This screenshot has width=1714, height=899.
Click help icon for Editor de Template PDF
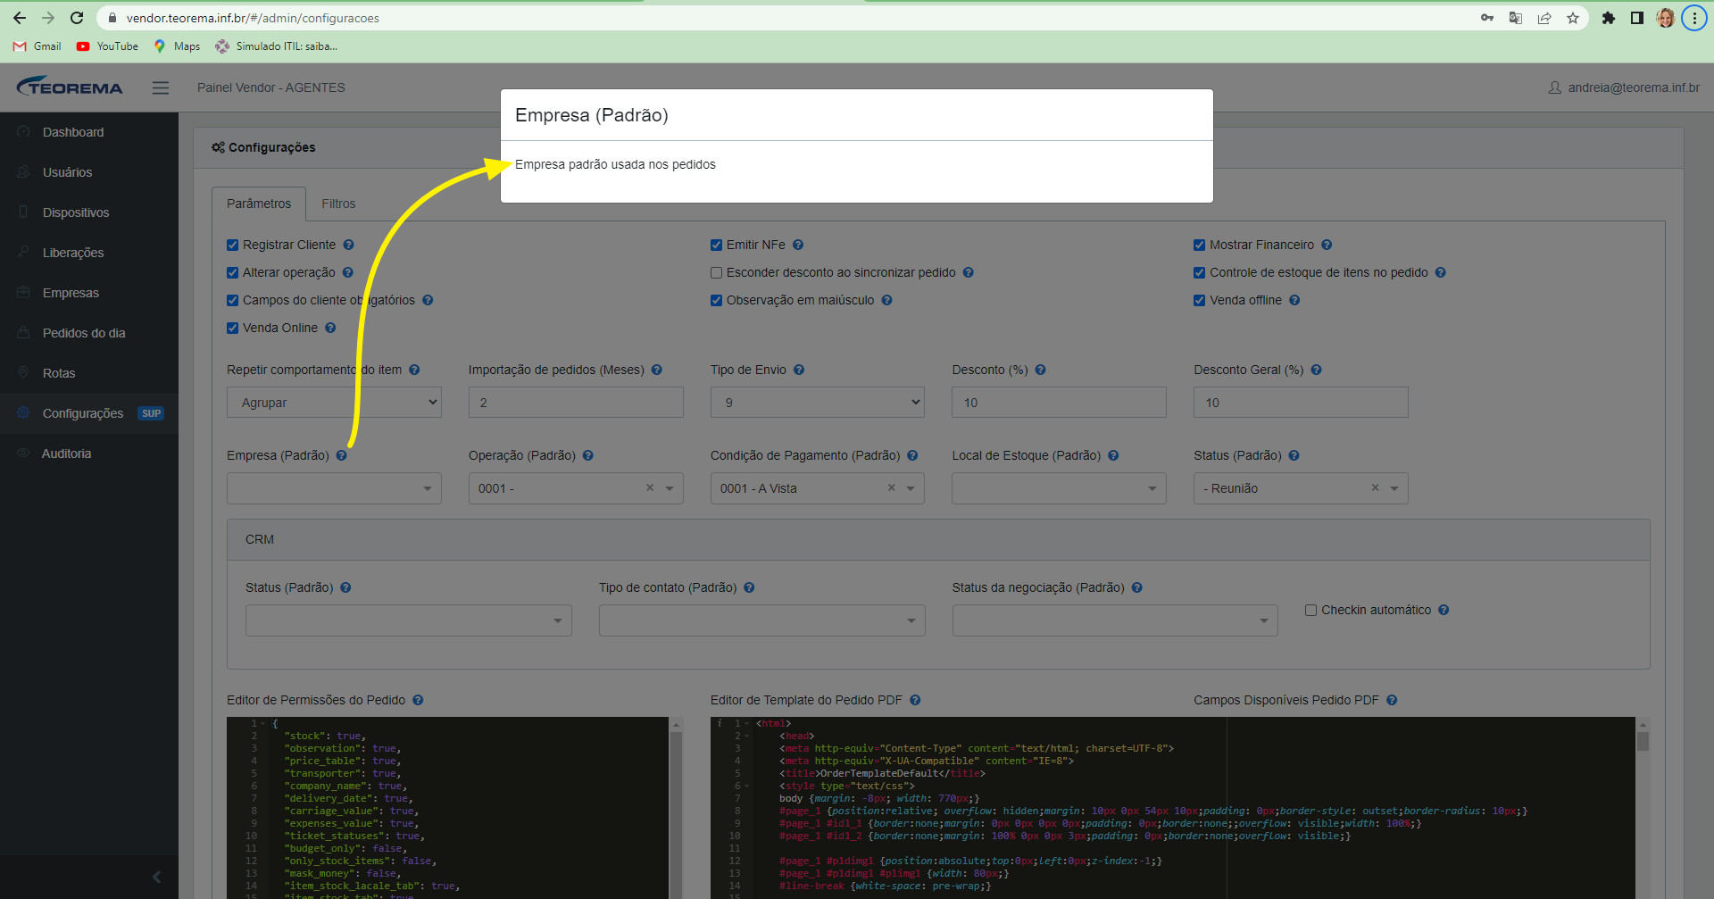(x=915, y=700)
